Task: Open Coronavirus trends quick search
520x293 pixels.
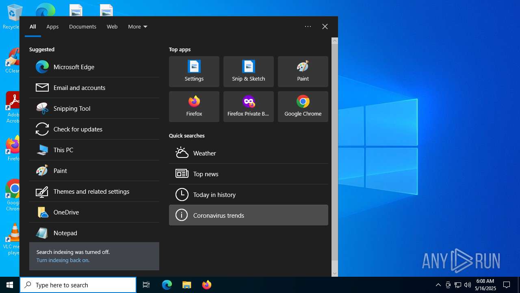Action: (249, 215)
